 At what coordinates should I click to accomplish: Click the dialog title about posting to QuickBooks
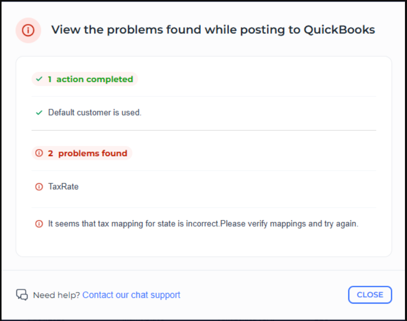point(213,30)
